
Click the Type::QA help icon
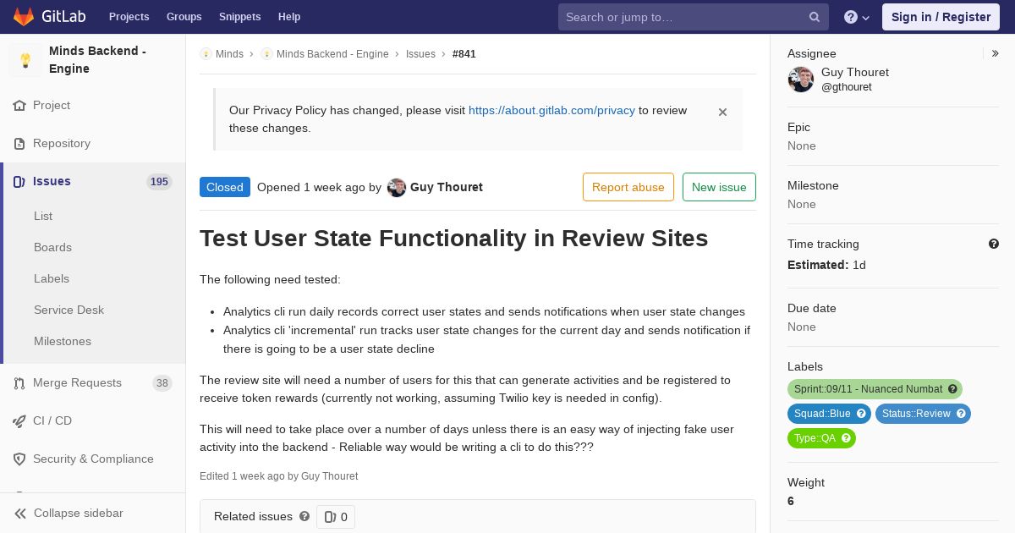point(846,438)
